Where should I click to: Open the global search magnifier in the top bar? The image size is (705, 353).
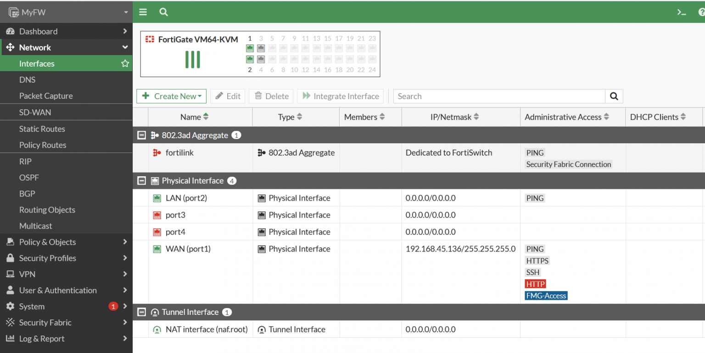(x=163, y=11)
